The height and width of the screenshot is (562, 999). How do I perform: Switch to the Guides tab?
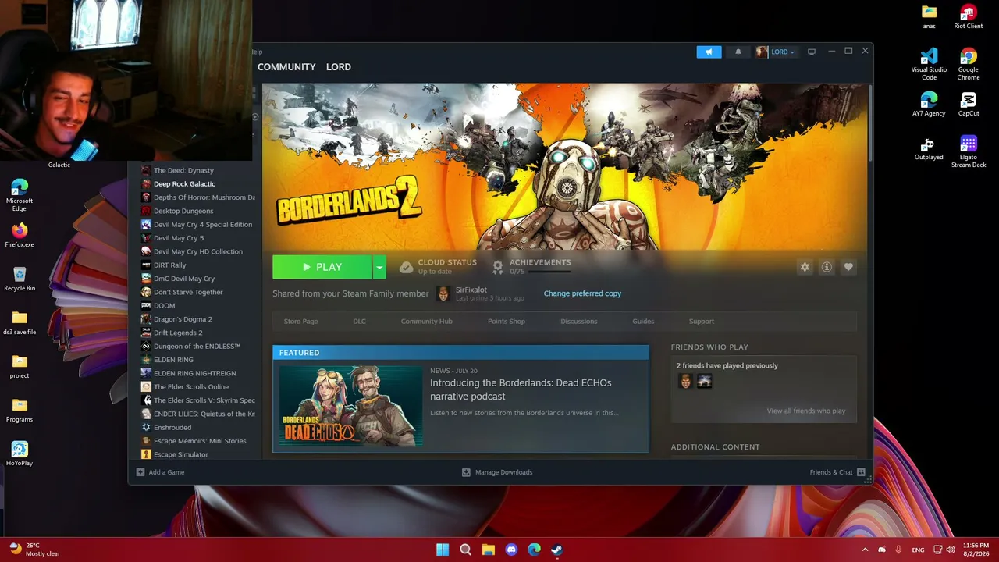(643, 322)
